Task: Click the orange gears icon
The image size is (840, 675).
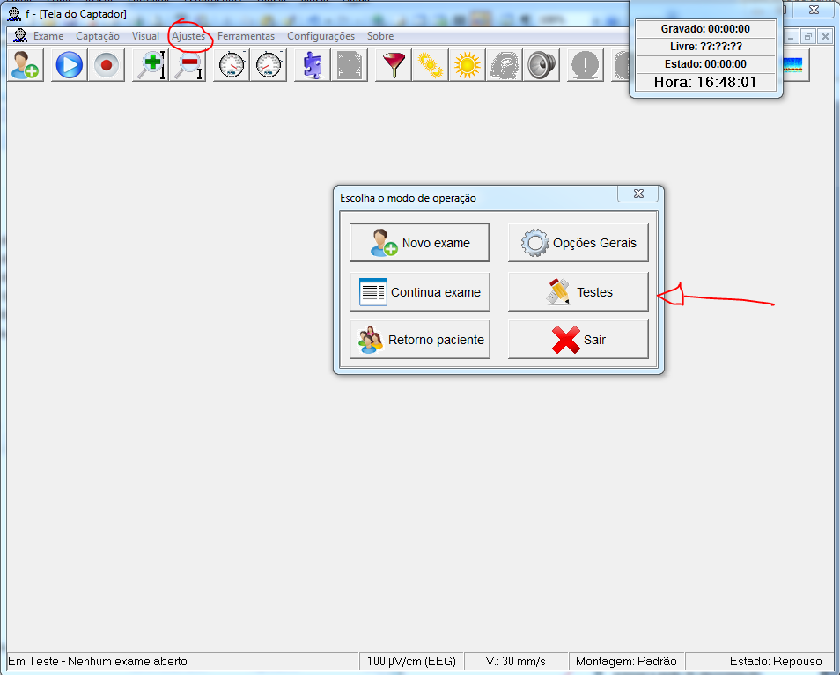Action: 430,66
